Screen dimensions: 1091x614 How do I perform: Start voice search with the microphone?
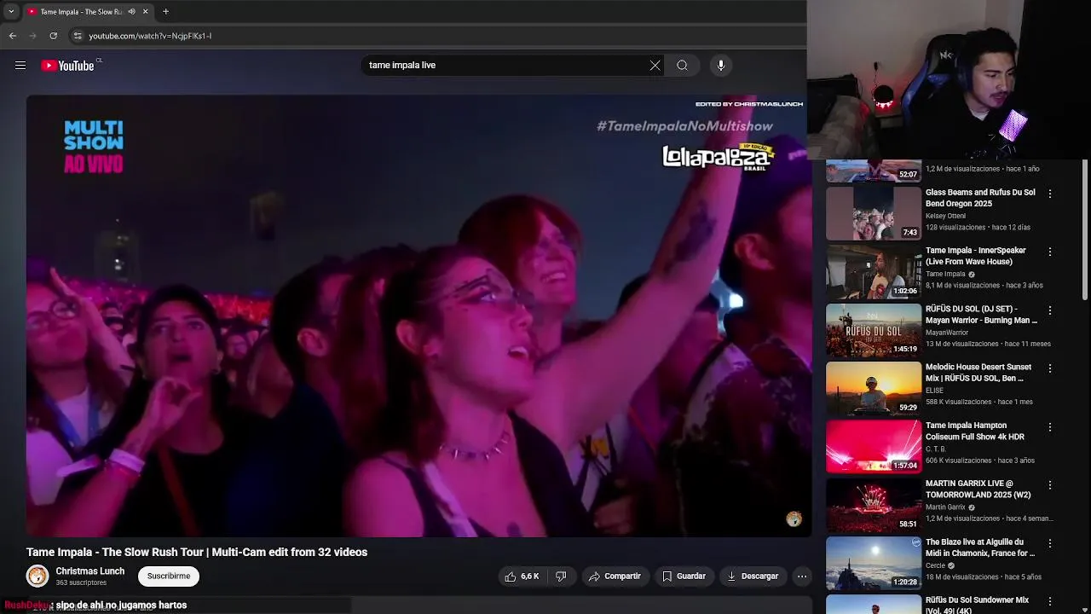(x=721, y=66)
